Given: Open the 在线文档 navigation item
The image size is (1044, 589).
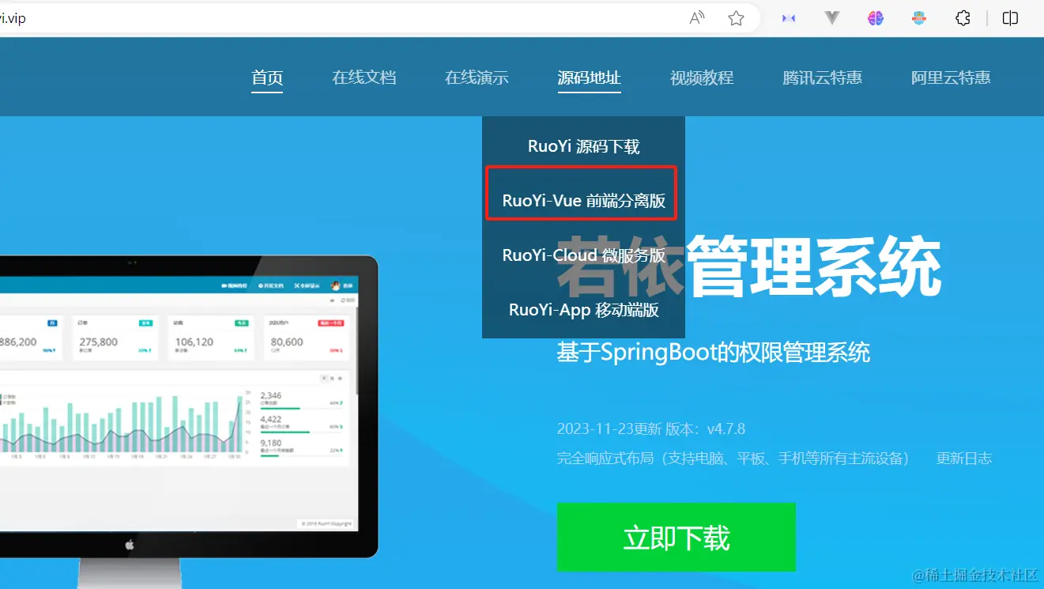Looking at the screenshot, I should point(364,77).
